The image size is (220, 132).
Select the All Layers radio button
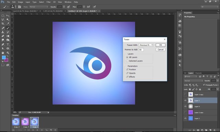pyautogui.click(x=127, y=57)
